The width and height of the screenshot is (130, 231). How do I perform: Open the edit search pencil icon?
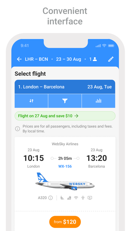tap(111, 59)
